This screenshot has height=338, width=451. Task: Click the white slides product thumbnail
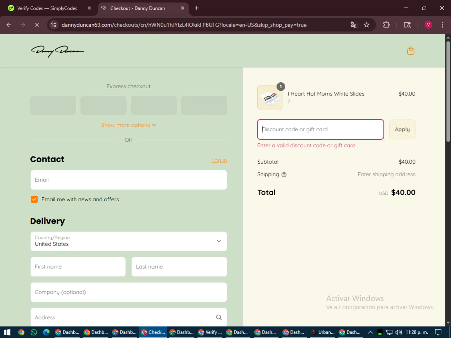tap(270, 97)
